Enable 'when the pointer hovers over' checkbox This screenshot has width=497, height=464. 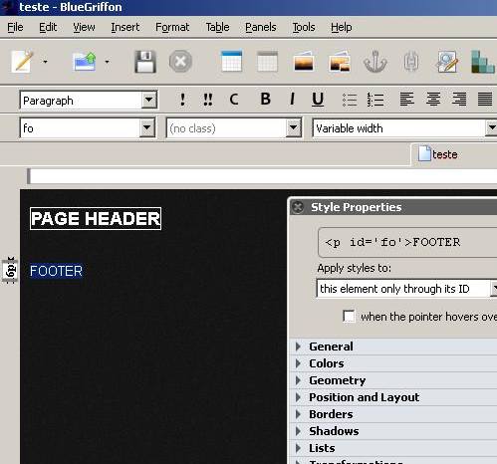349,316
